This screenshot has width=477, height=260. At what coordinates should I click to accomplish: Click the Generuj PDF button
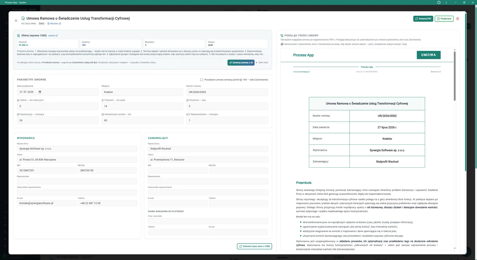pos(423,18)
